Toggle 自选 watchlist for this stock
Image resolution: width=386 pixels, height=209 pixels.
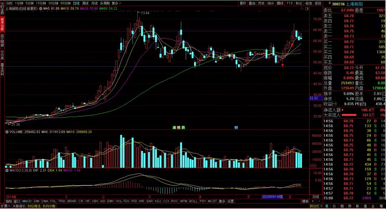click(x=308, y=3)
